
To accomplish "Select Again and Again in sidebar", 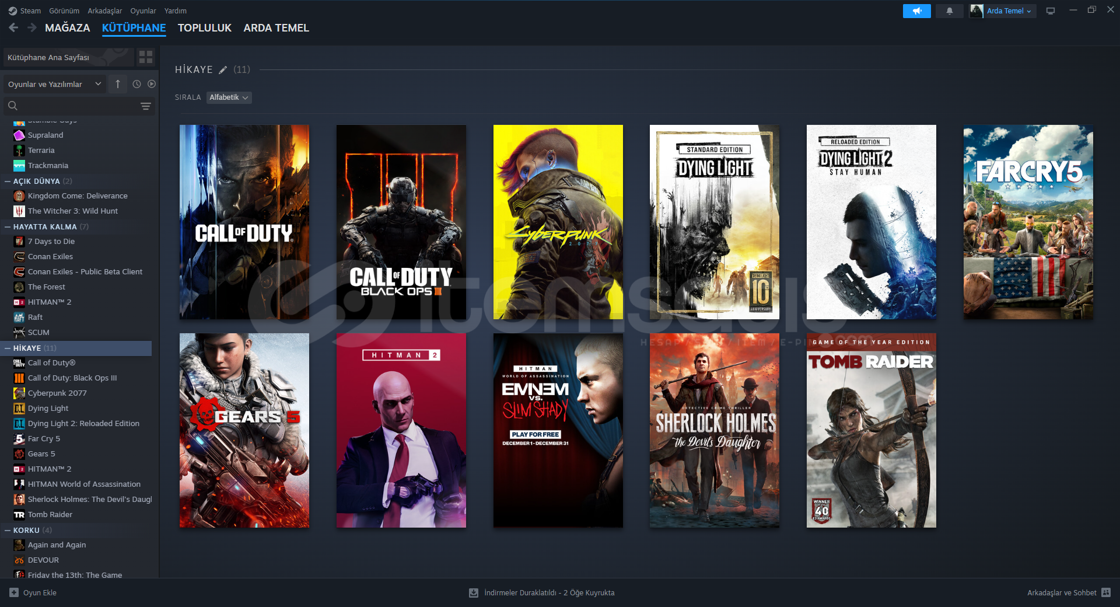I will click(57, 545).
